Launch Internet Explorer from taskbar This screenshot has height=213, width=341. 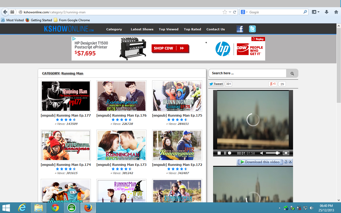tap(22, 208)
